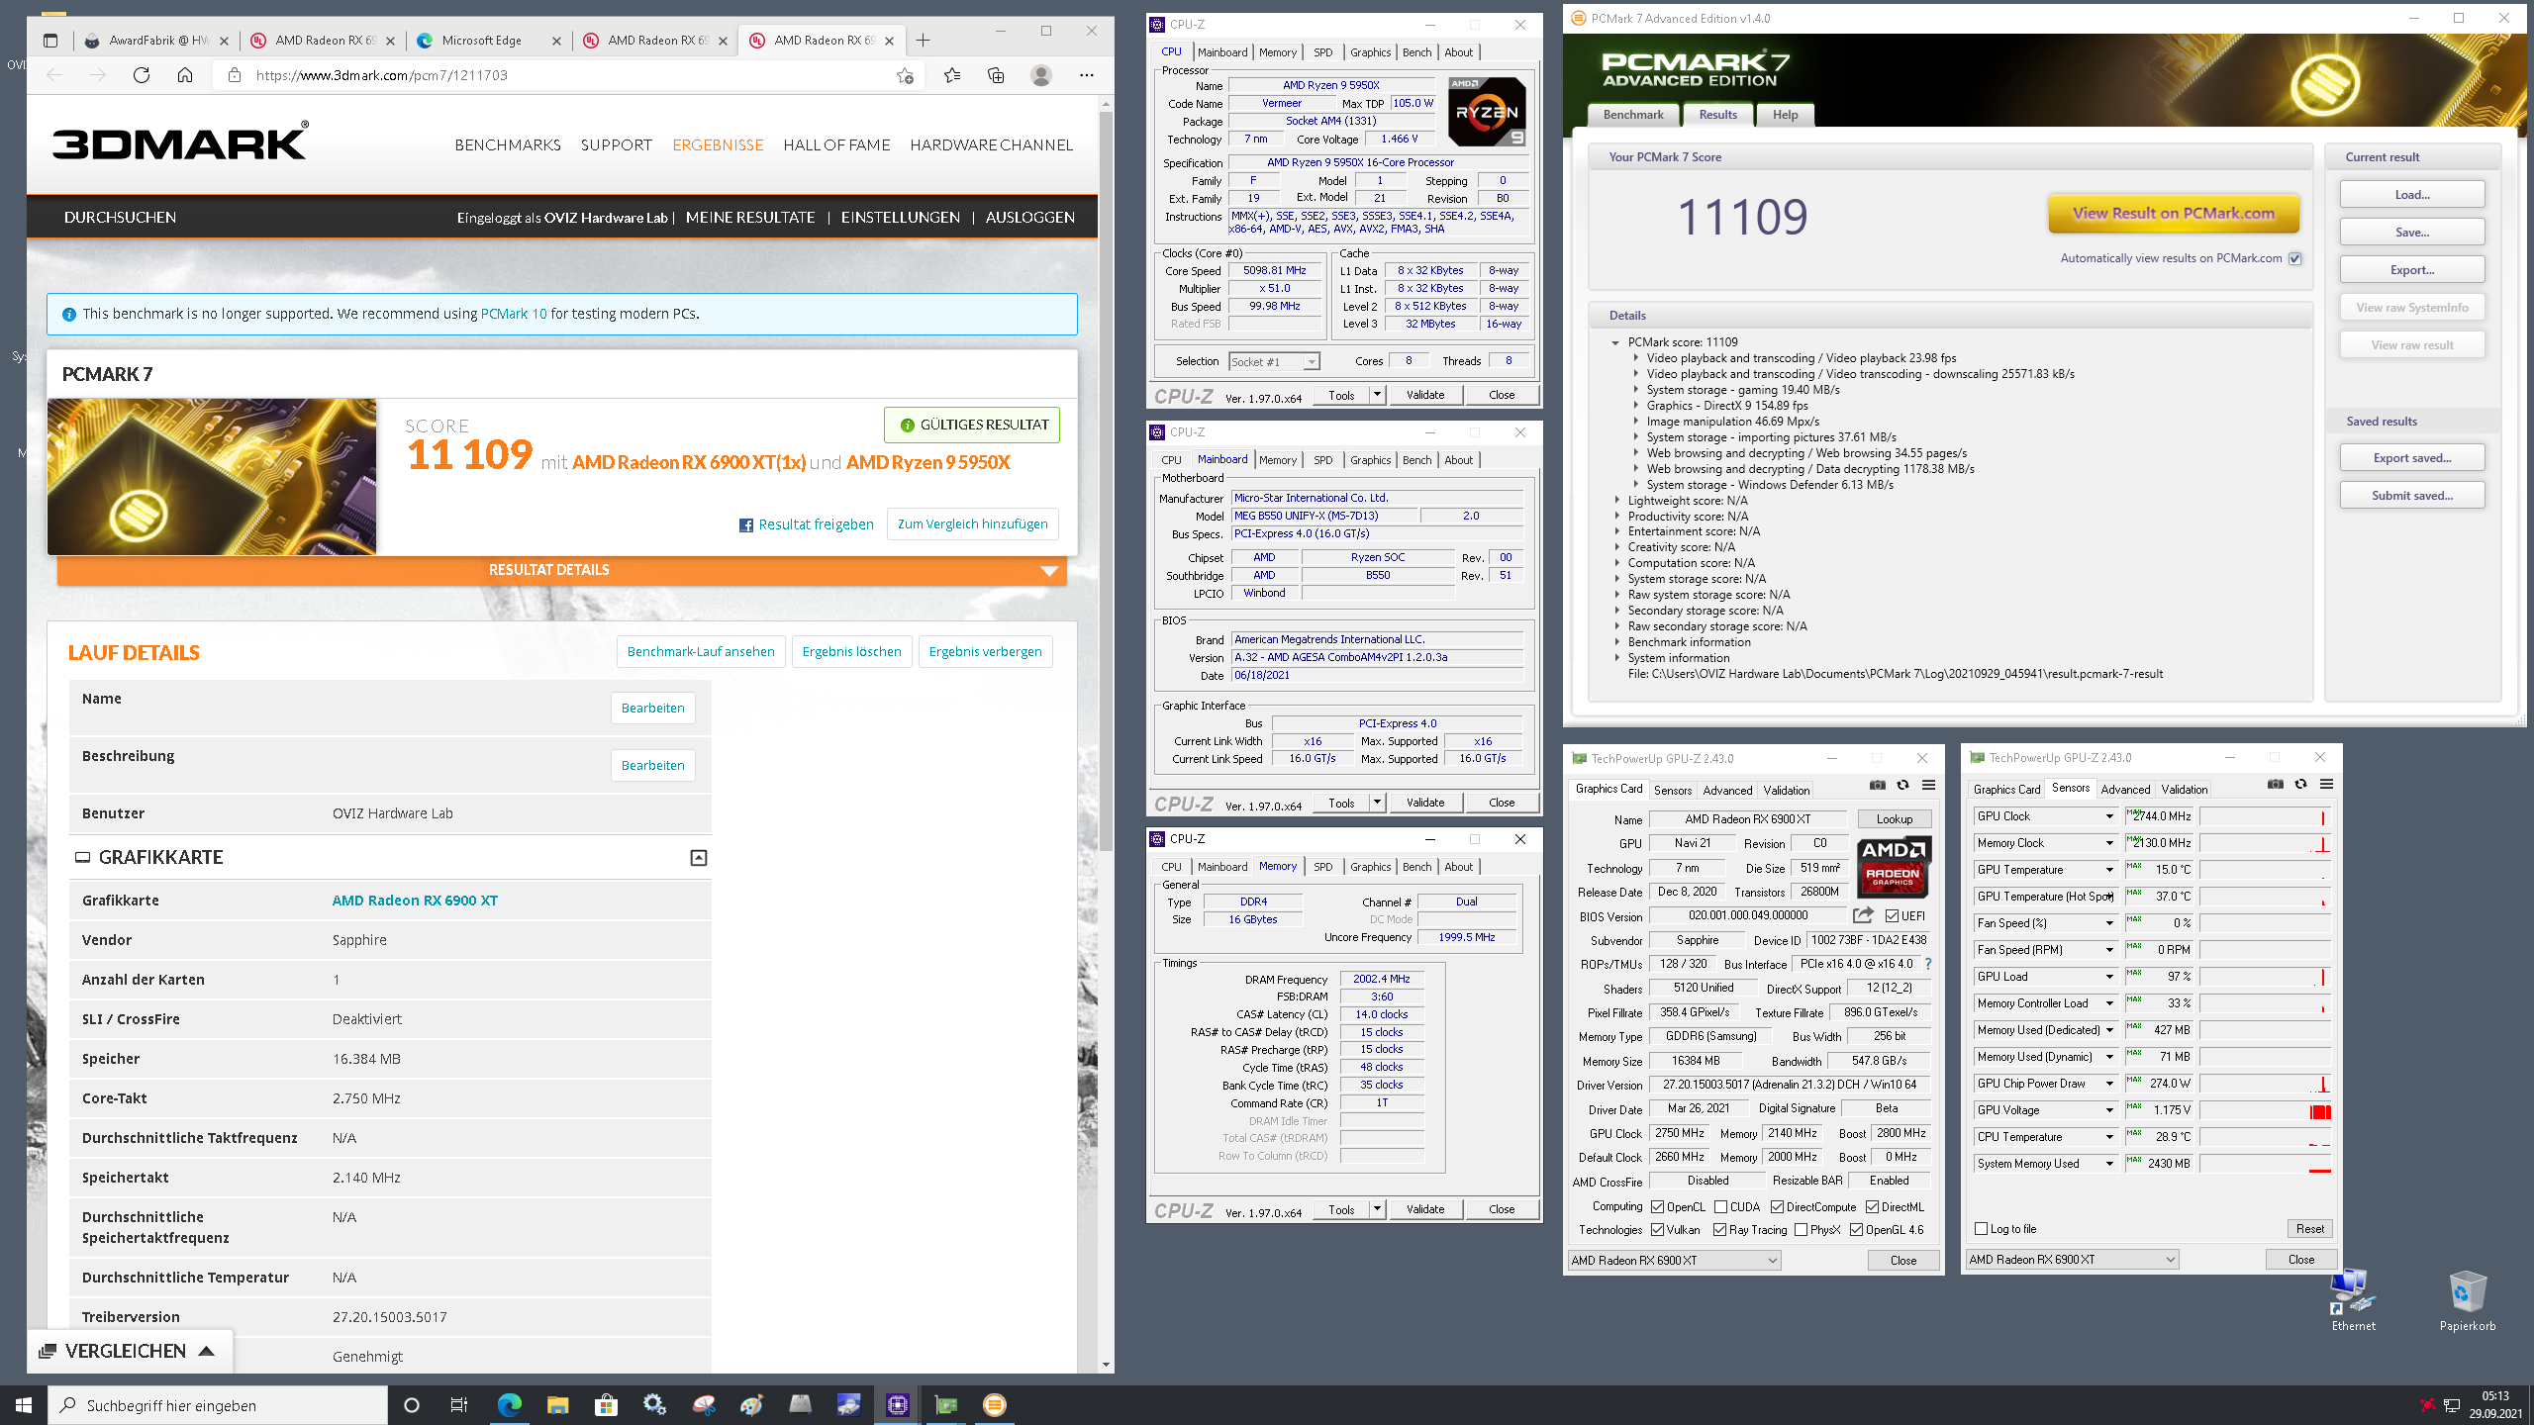2534x1425 pixels.
Task: Expand RESULTAT DETAILS bar
Action: point(561,570)
